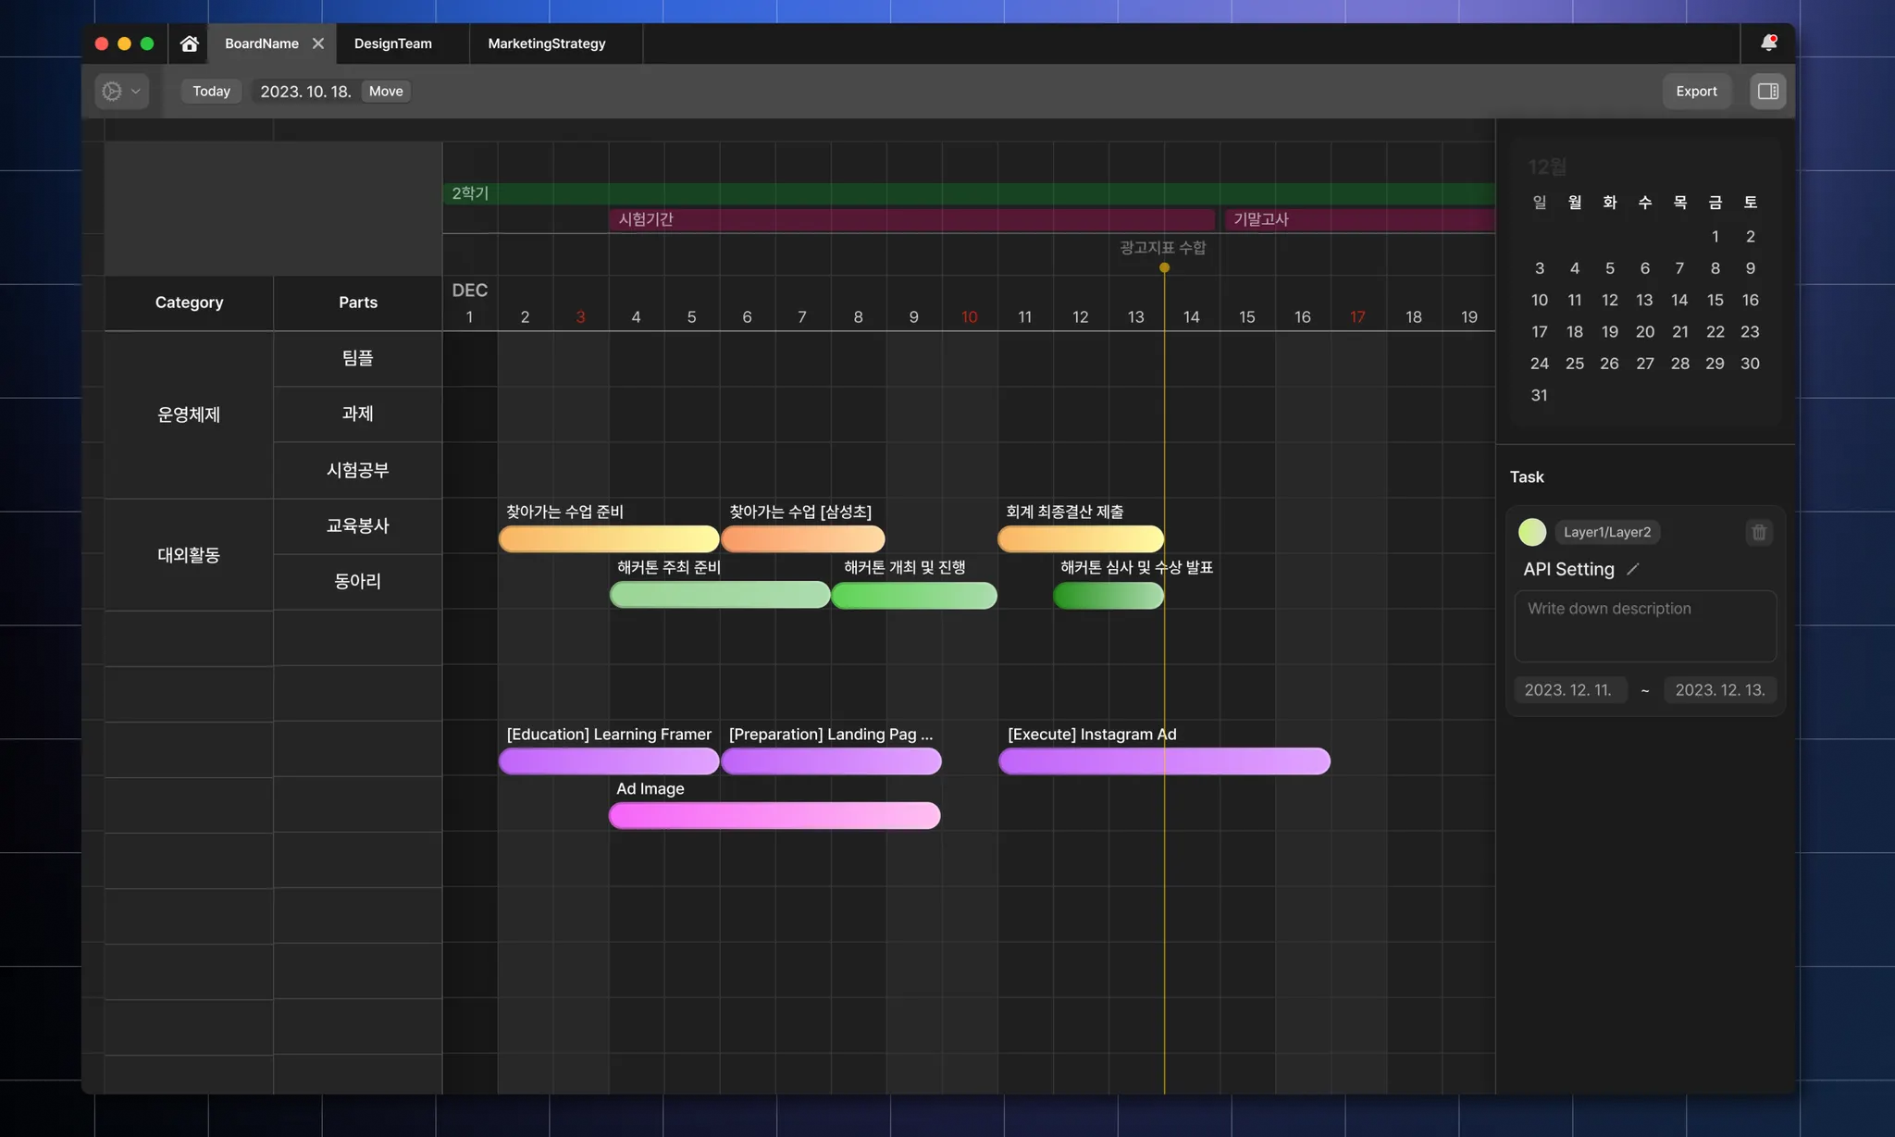This screenshot has height=1137, width=1895.
Task: Open start date 2023. 12. 11. field
Action: [x=1569, y=690]
